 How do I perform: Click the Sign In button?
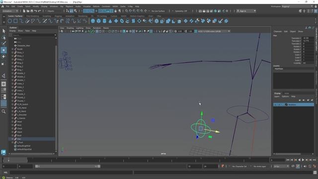tap(246, 11)
